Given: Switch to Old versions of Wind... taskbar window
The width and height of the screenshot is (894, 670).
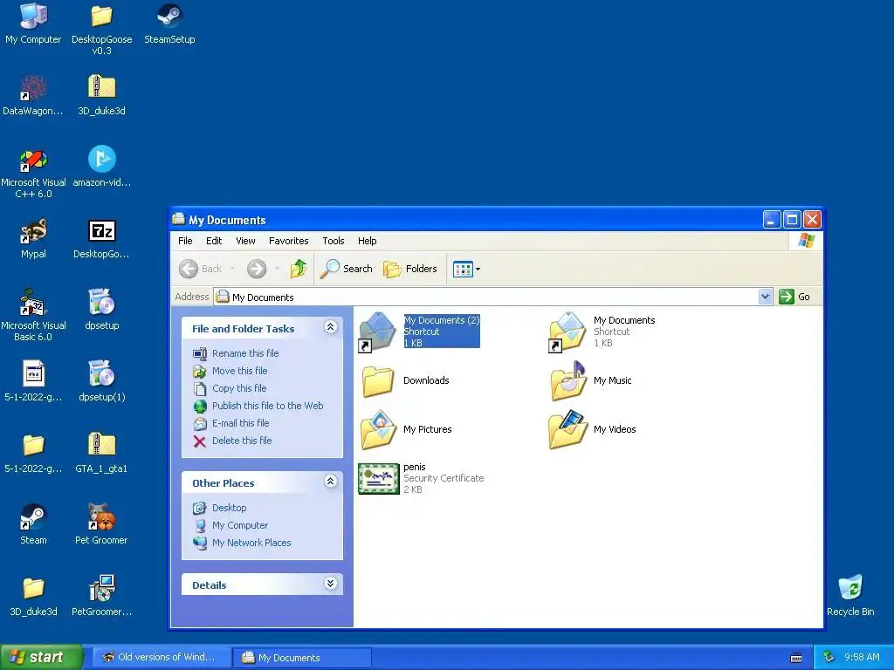Looking at the screenshot, I should tap(162, 657).
